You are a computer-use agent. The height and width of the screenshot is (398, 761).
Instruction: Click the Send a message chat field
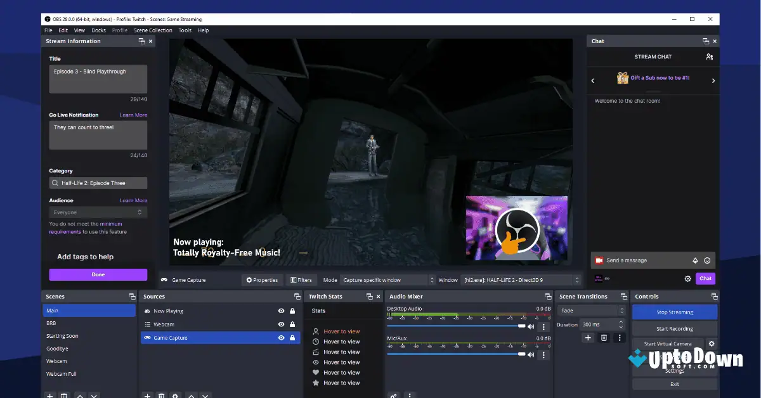(641, 260)
